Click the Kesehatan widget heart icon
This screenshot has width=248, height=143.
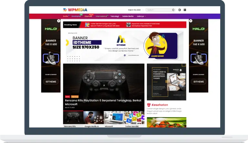point(149,105)
